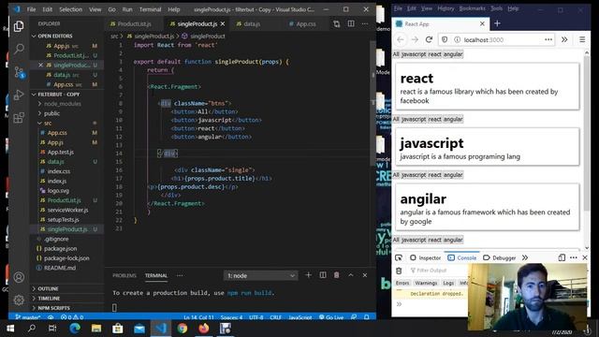599x337 pixels.
Task: Open Windows Start menu
Action: pos(10,329)
